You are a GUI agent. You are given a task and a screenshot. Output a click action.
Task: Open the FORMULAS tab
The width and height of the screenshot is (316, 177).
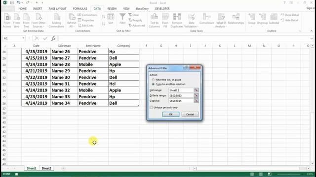click(x=80, y=9)
